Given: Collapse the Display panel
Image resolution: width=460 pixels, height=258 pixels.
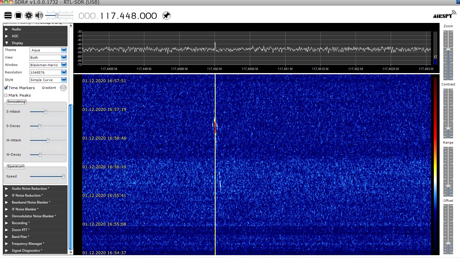Looking at the screenshot, I should (x=35, y=43).
